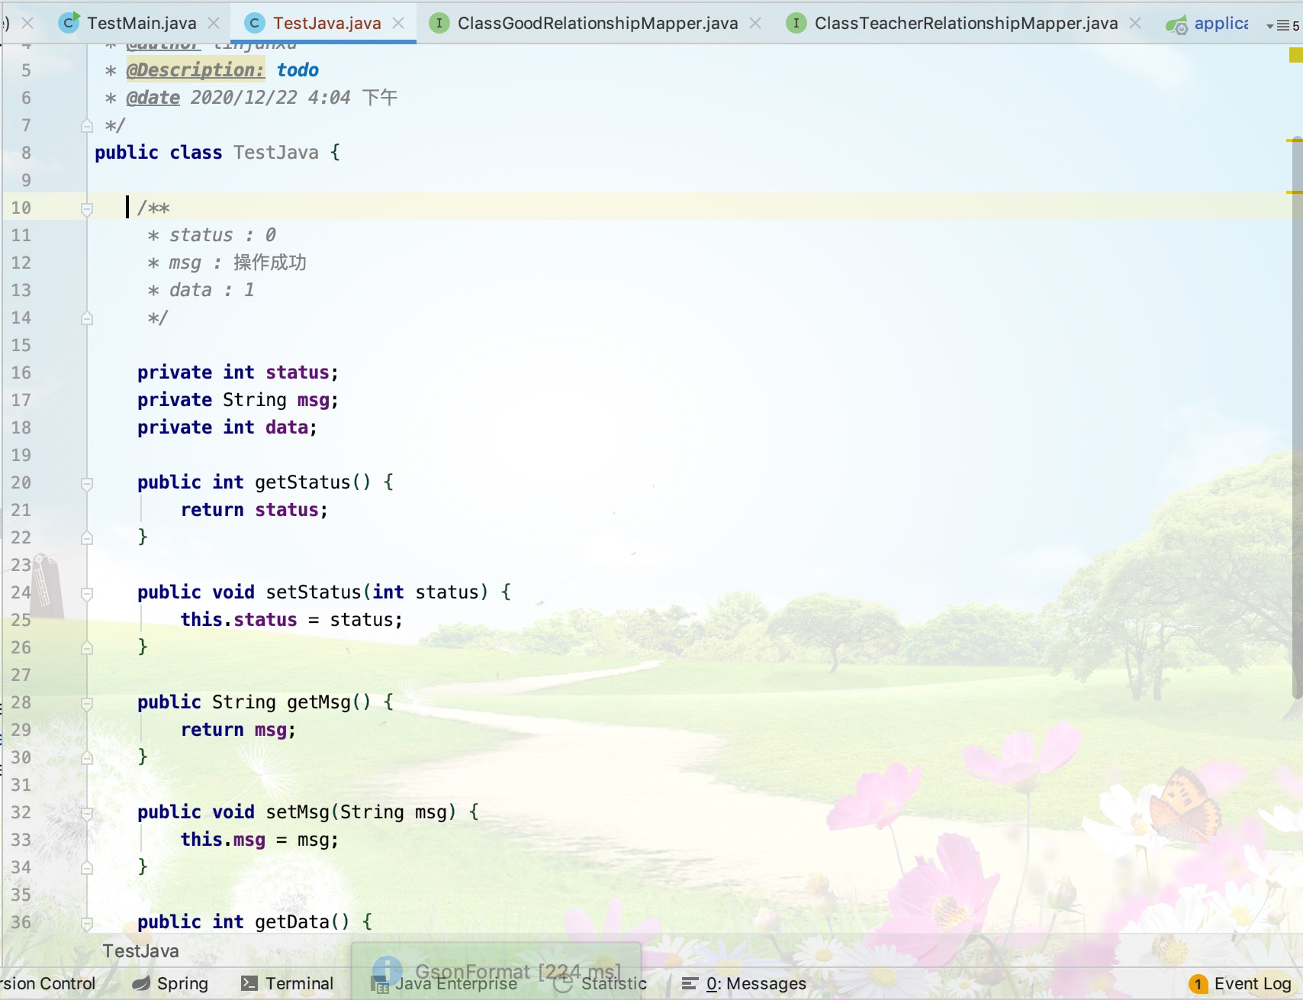Viewport: 1303px width, 1000px height.
Task: Collapse the getStatus() method on line 20
Action: tap(87, 483)
